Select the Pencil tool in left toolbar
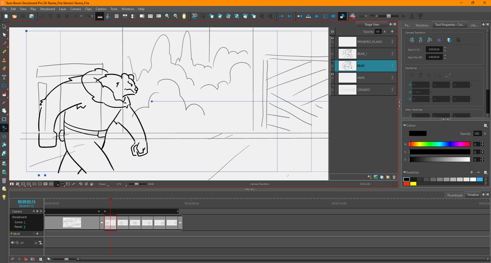The height and width of the screenshot is (263, 491). click(4, 51)
